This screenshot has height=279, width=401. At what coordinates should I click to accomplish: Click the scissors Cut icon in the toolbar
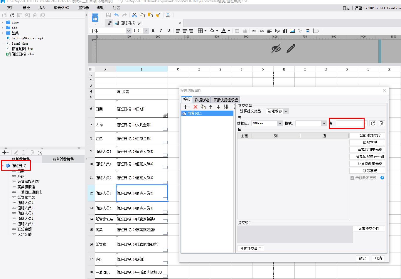(134, 15)
